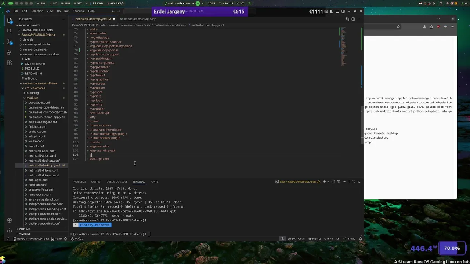This screenshot has width=470, height=264.
Task: Split the editor to the right
Action: [353, 19]
